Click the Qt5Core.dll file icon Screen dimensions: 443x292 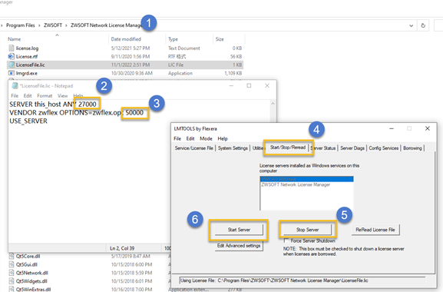[x=12, y=257]
